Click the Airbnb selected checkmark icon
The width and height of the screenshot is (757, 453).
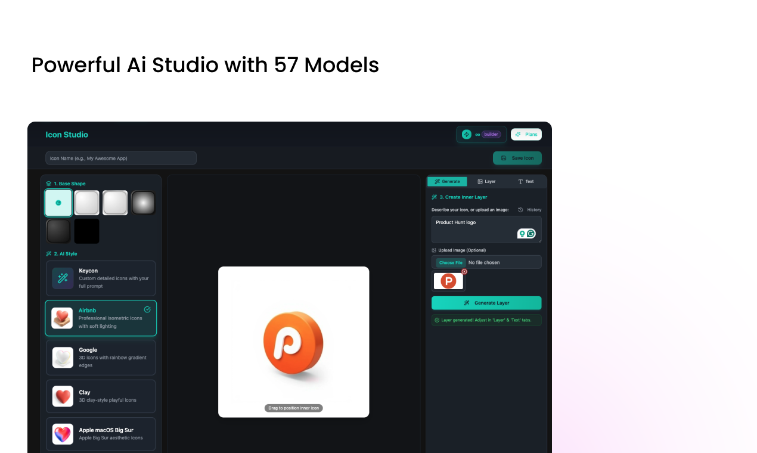pos(147,309)
